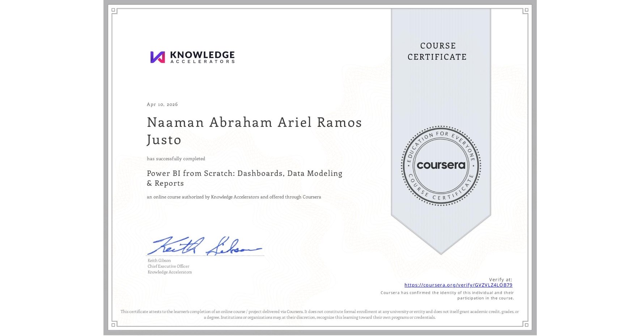Click the 'Verify at:' label
The height and width of the screenshot is (336, 641).
click(501, 280)
